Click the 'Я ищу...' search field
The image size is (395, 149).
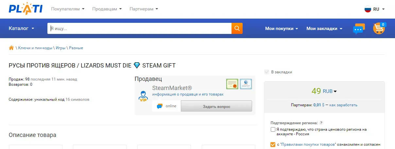[x=139, y=28]
